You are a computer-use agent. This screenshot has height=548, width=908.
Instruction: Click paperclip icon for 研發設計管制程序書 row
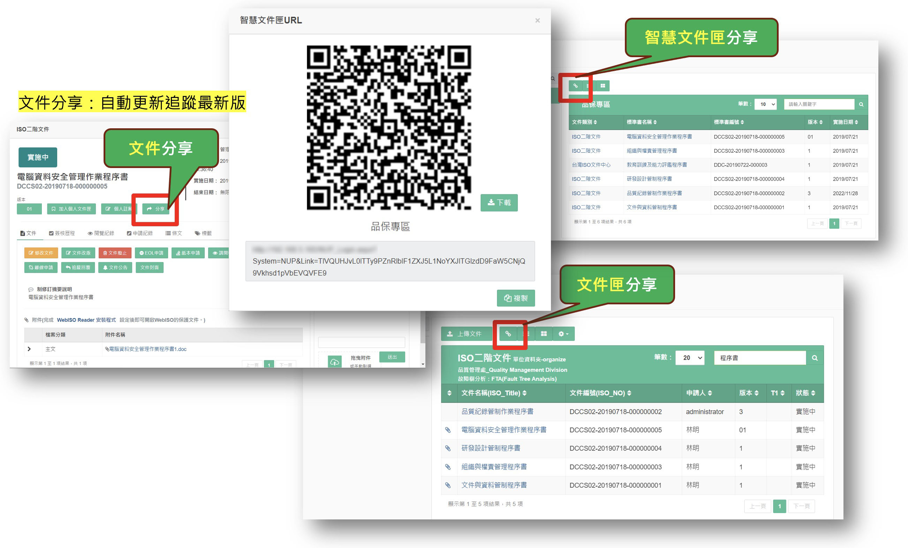[x=448, y=448]
